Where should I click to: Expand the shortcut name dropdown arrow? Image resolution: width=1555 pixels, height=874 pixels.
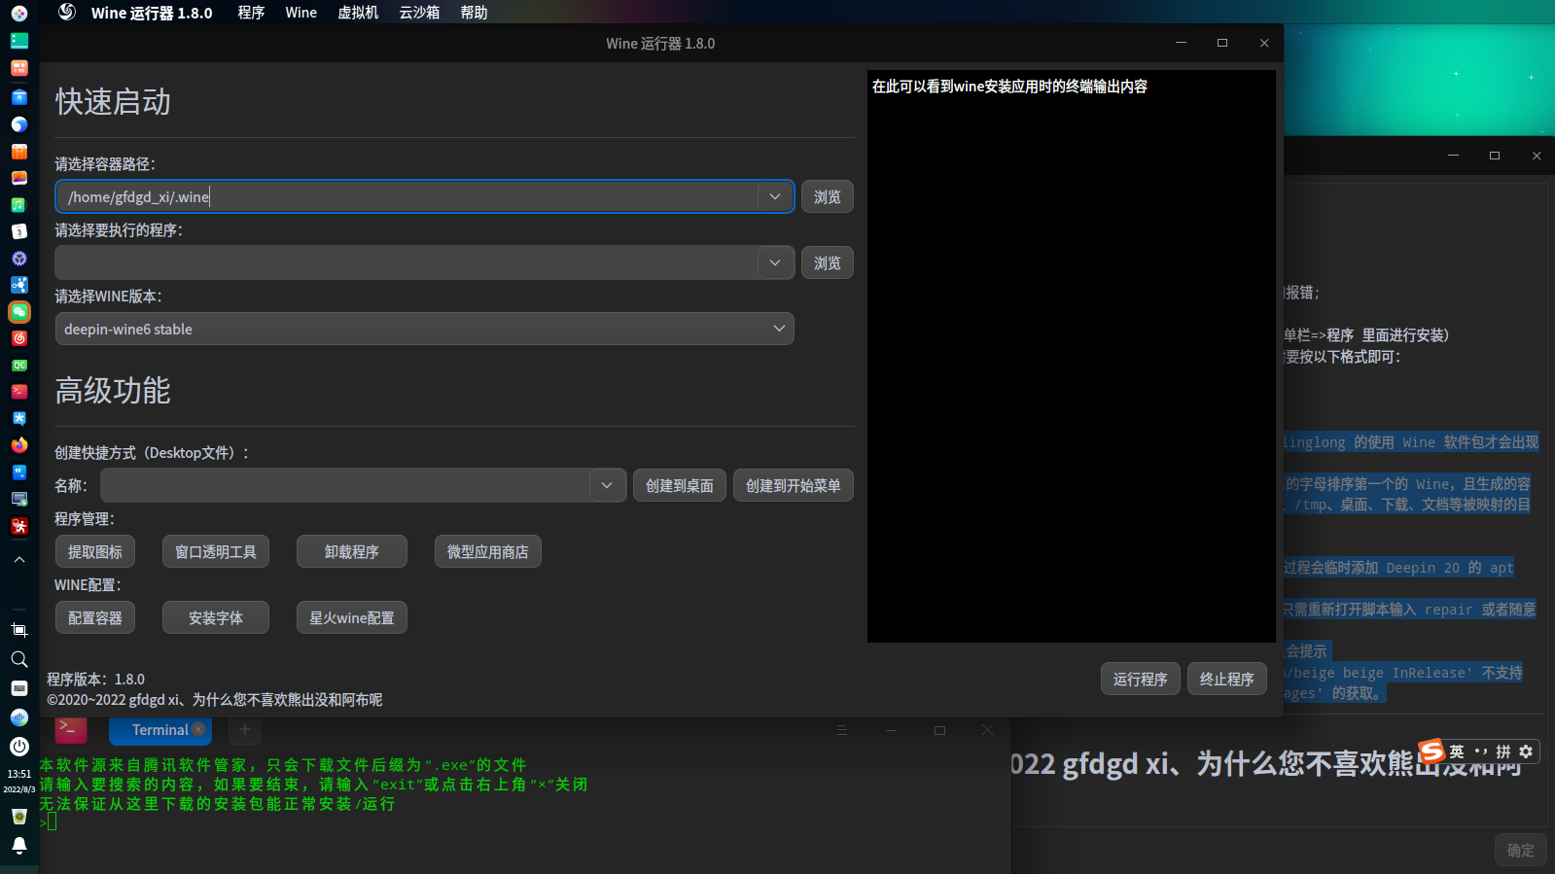pos(607,485)
